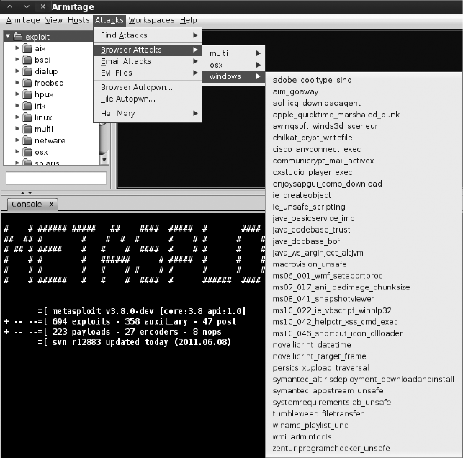The height and width of the screenshot is (458, 463).
Task: Open the Hosts menu
Action: pos(78,20)
